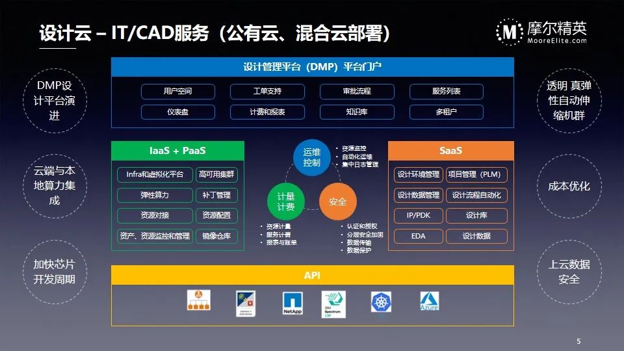Viewport: 624px width, 351px height.
Task: Click the 资源对接 box
Action: click(x=155, y=216)
